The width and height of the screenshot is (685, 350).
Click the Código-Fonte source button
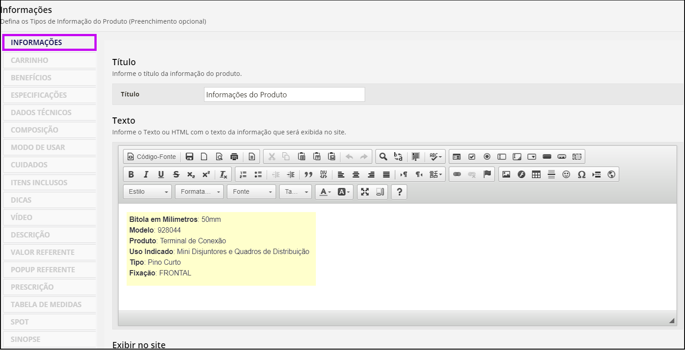pyautogui.click(x=152, y=157)
